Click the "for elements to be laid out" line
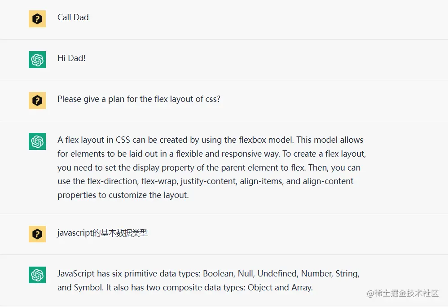 [212, 154]
